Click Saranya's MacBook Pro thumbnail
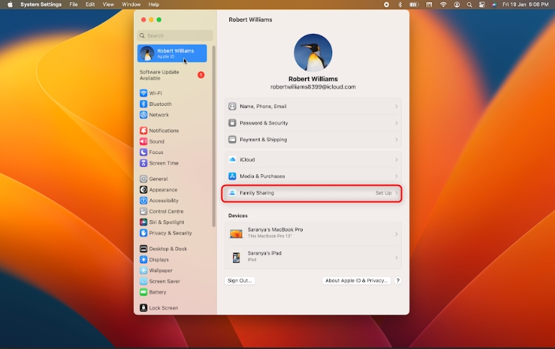Screen dimensions: 555x349 pos(236,234)
